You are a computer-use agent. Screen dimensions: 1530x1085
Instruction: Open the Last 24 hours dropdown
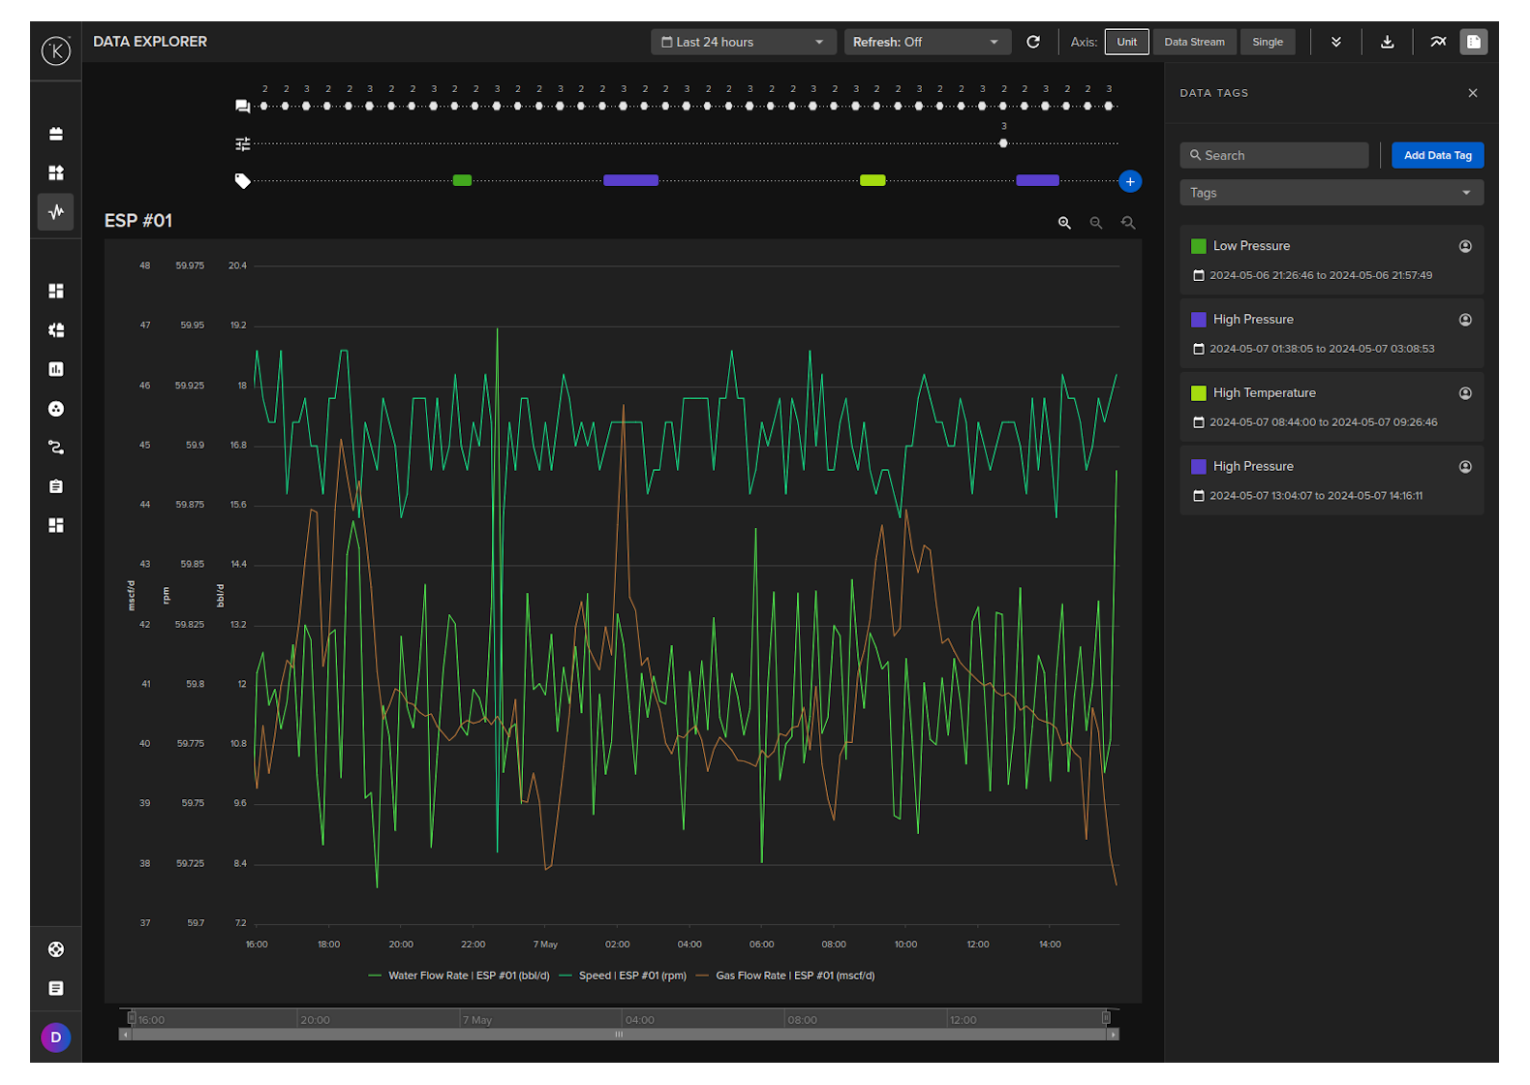coord(742,42)
